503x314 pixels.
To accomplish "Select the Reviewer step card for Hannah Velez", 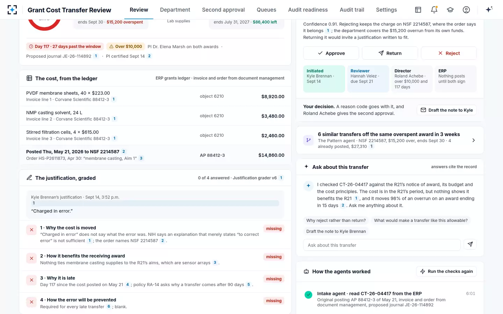I will pyautogui.click(x=368, y=79).
